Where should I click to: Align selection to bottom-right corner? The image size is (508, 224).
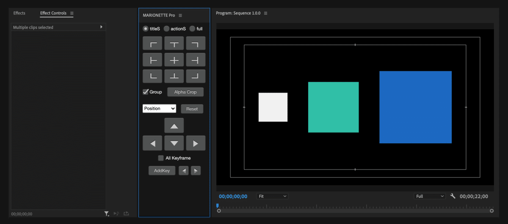click(195, 76)
